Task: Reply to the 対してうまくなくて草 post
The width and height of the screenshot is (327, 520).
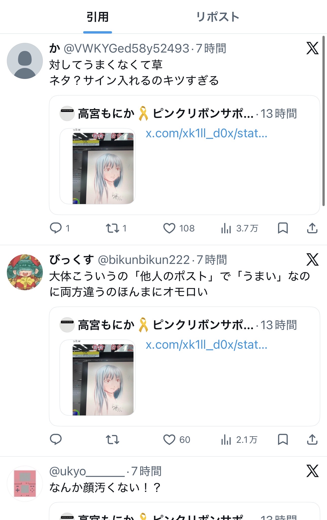Action: pos(56,228)
